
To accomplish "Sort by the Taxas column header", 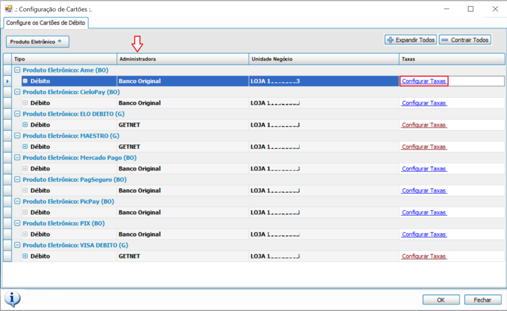I will (452, 59).
